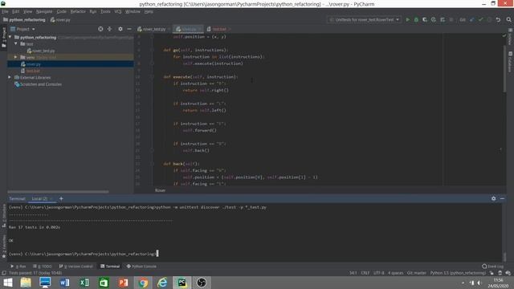Collapse the test folder
Image resolution: width=514 pixels, height=289 pixels.
(x=16, y=44)
